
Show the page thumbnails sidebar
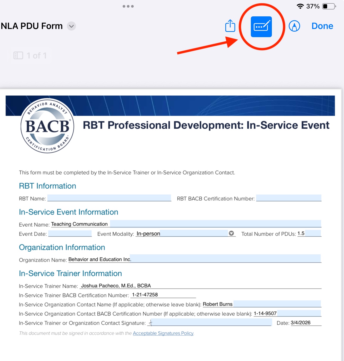point(18,55)
